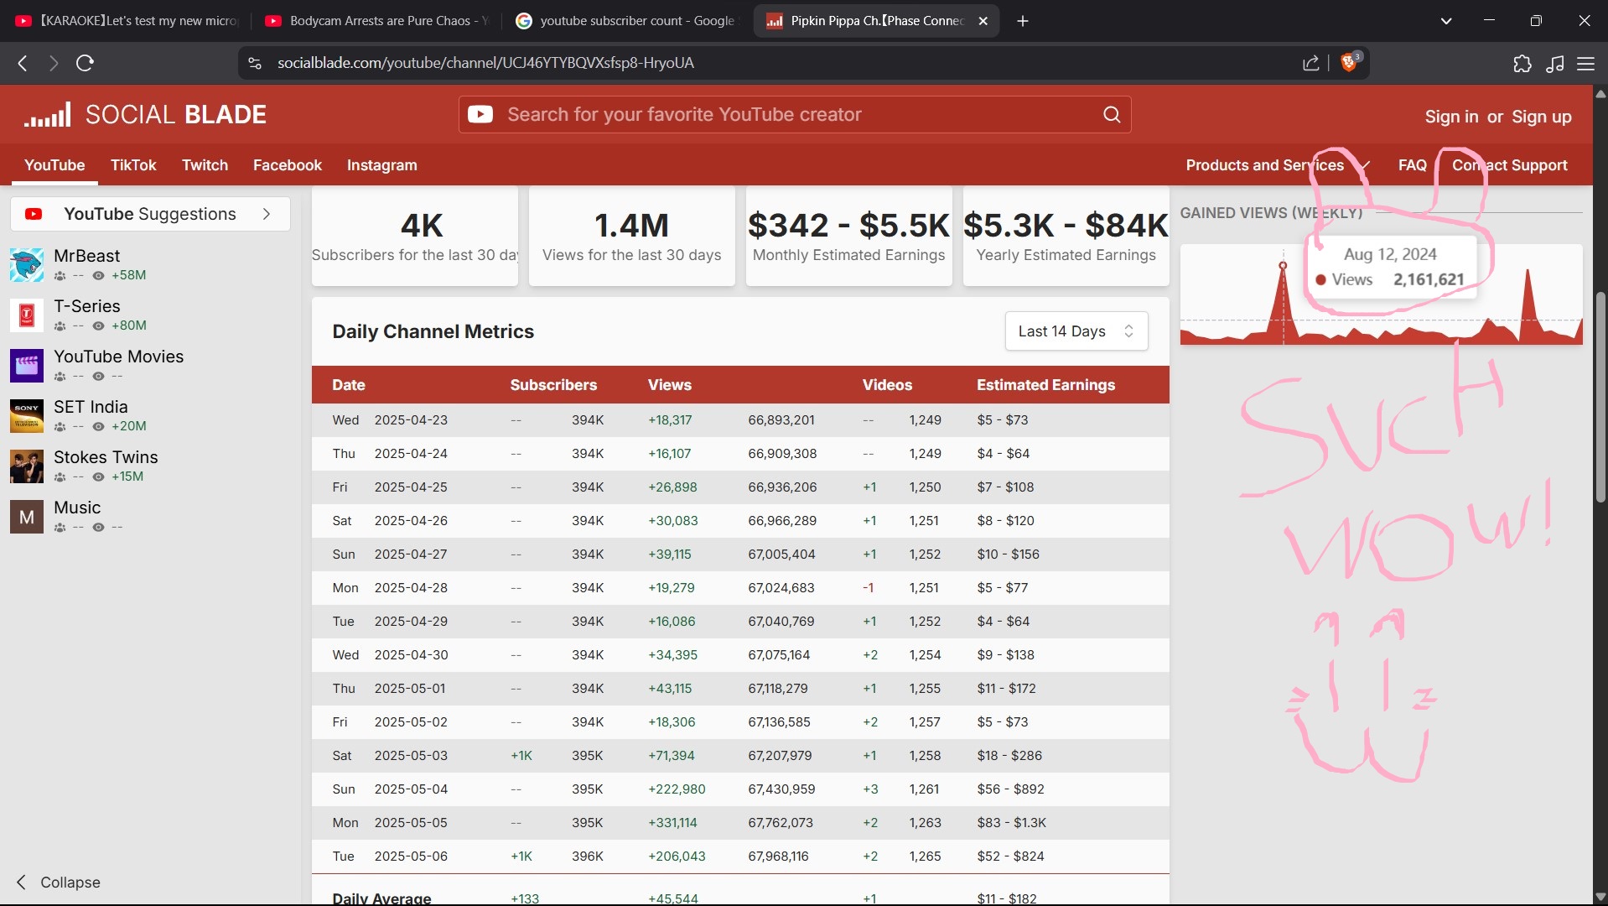
Task: Open Last 14 Days dropdown
Action: [x=1076, y=331]
